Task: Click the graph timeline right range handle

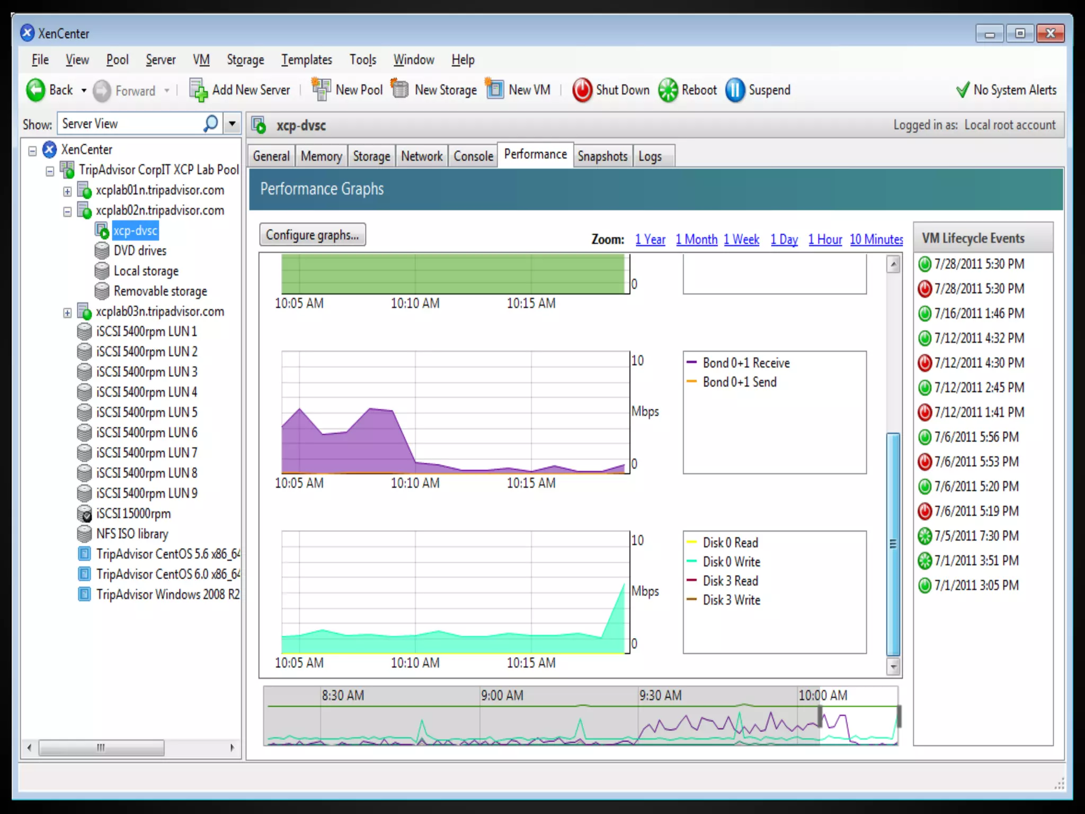Action: pyautogui.click(x=899, y=716)
